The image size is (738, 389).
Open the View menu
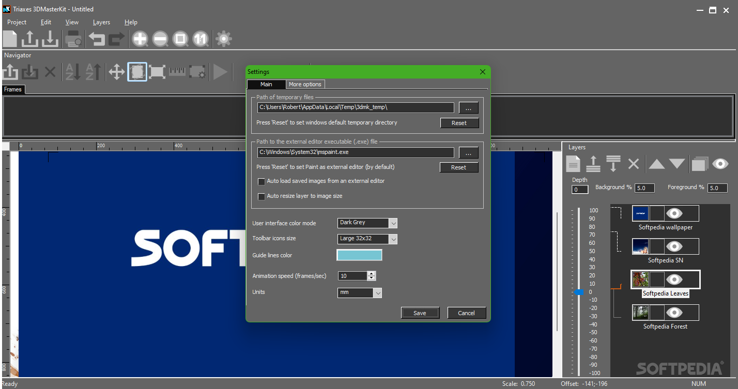click(x=72, y=22)
